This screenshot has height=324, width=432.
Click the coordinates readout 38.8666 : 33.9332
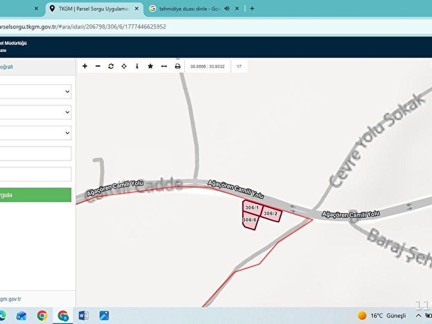[207, 66]
